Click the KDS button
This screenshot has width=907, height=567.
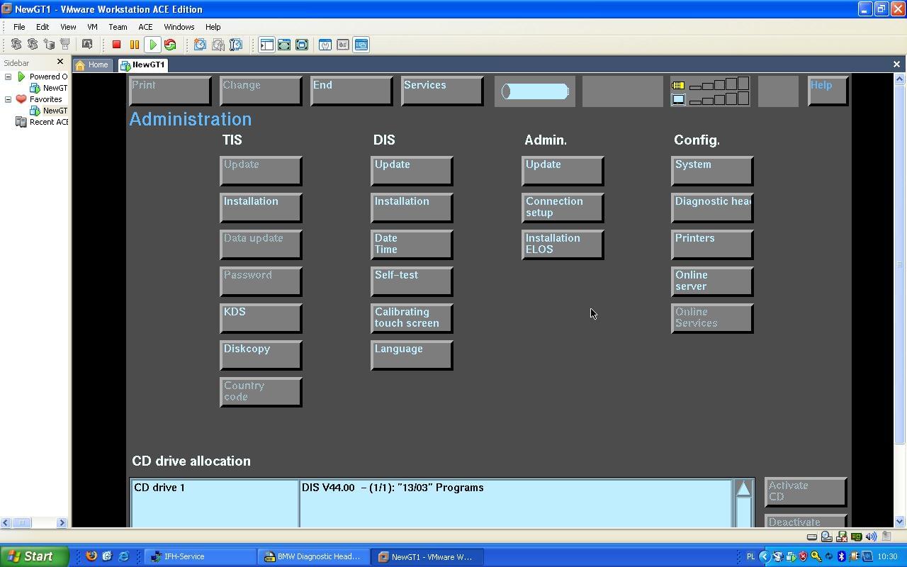[x=261, y=318]
